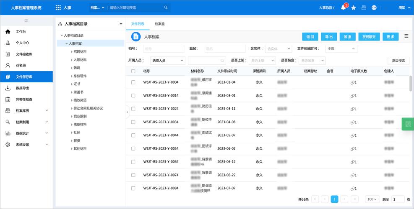414x209 pixels.
Task: Expand the 劳动合同及相关协议 tree node
Action: point(72,108)
